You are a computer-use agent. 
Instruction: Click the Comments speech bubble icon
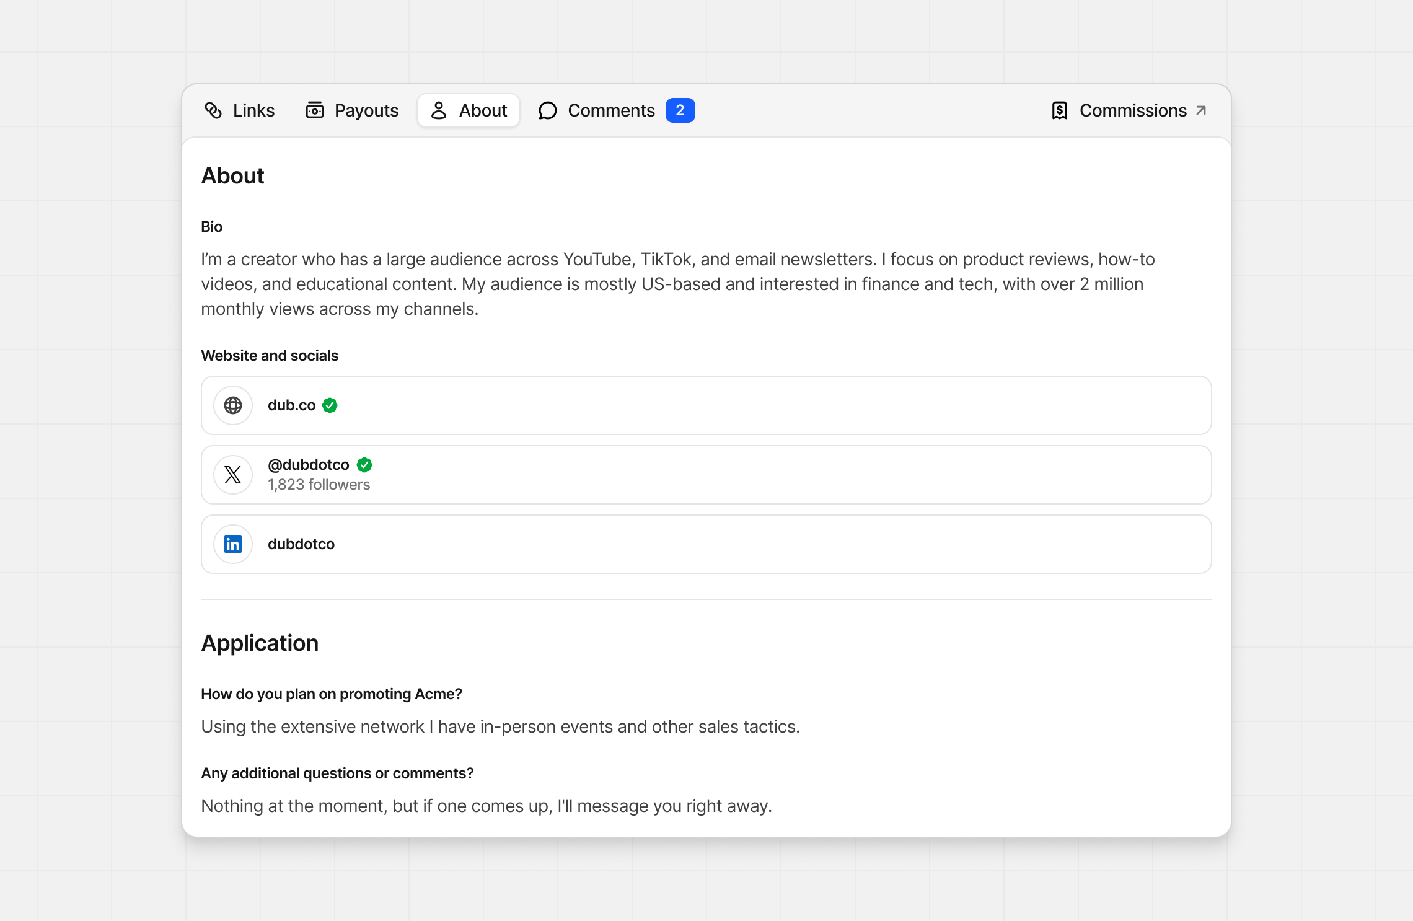click(548, 110)
